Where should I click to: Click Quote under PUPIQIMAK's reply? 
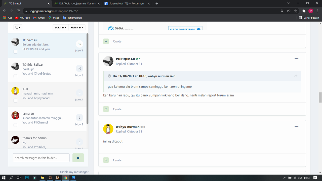pyautogui.click(x=117, y=109)
